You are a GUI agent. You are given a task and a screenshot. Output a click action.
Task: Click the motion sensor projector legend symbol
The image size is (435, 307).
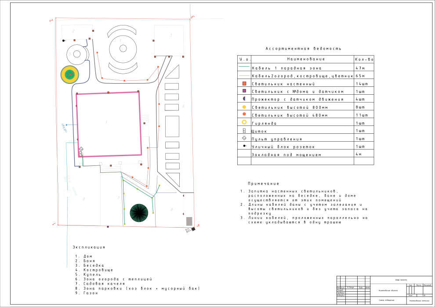point(244,99)
